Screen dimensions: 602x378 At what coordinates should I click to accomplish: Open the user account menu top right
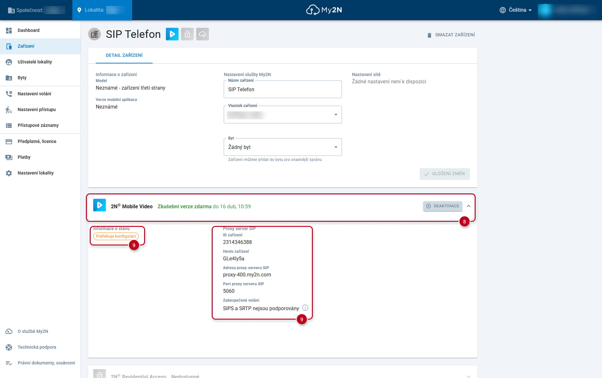click(x=567, y=10)
